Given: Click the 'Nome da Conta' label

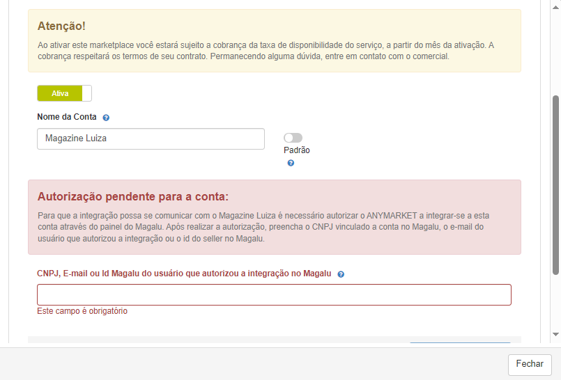Looking at the screenshot, I should (67, 117).
